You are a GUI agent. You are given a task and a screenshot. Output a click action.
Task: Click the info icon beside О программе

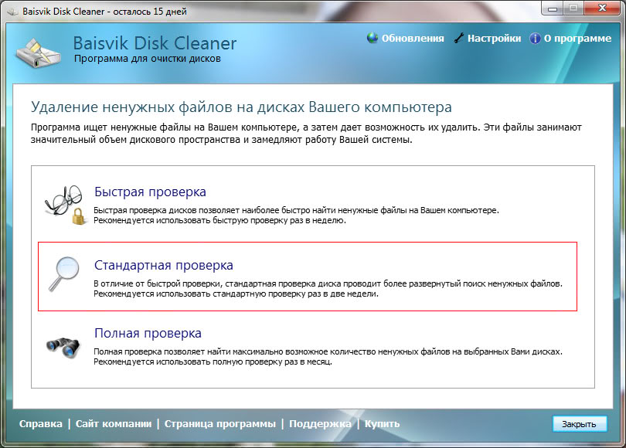coord(535,39)
